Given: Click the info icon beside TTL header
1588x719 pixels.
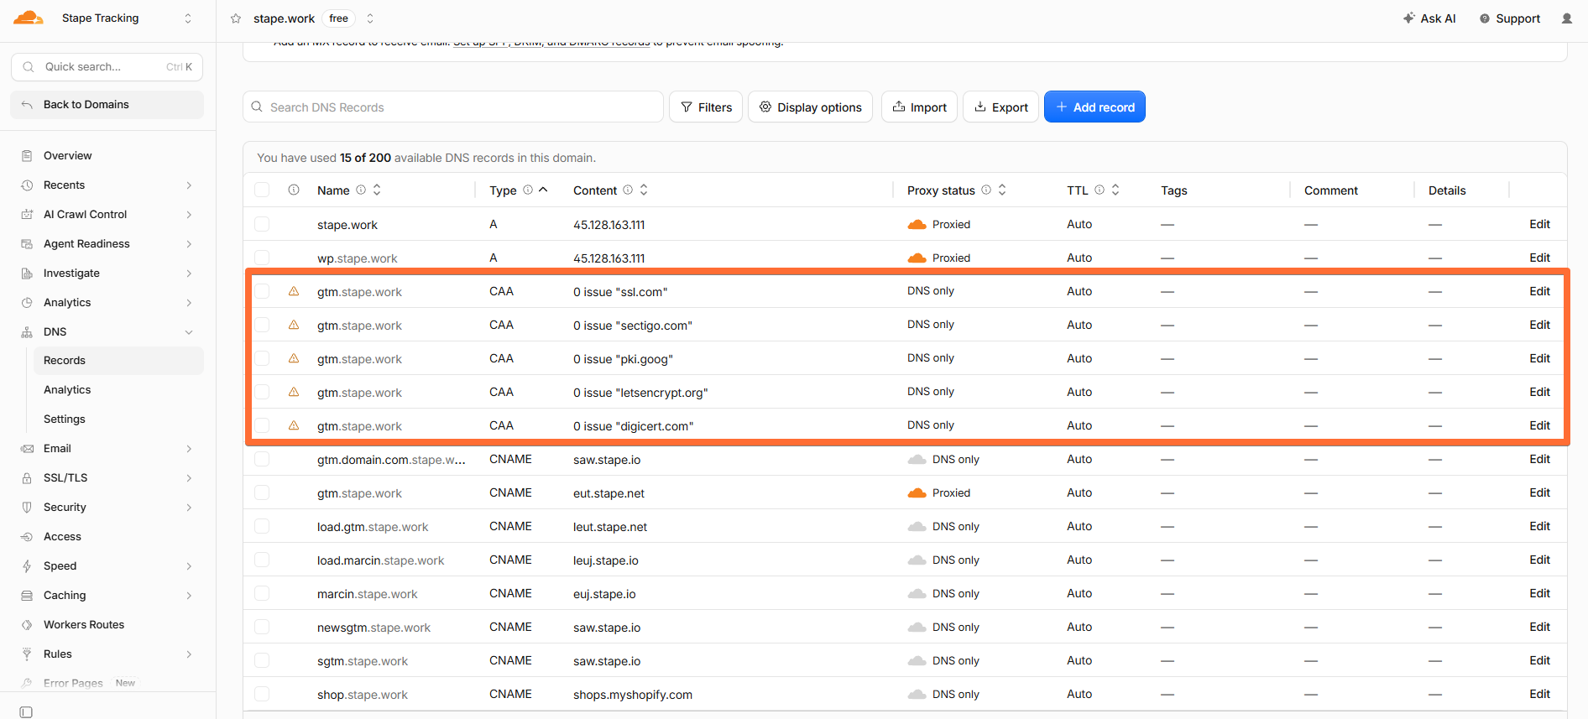Looking at the screenshot, I should (x=1100, y=190).
